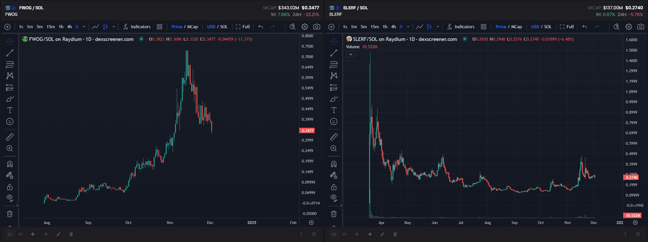Click line style icon on SLERF toolbar
The image size is (648, 242).
[x=420, y=26]
